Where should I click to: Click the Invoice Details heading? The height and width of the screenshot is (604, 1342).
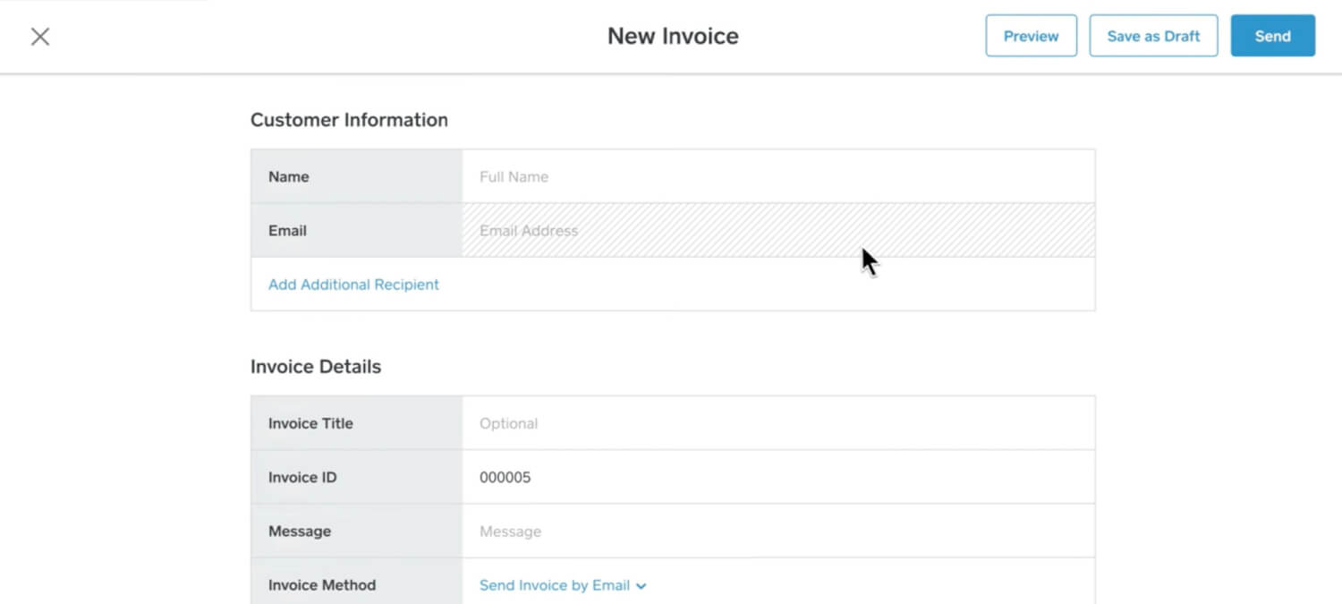316,366
